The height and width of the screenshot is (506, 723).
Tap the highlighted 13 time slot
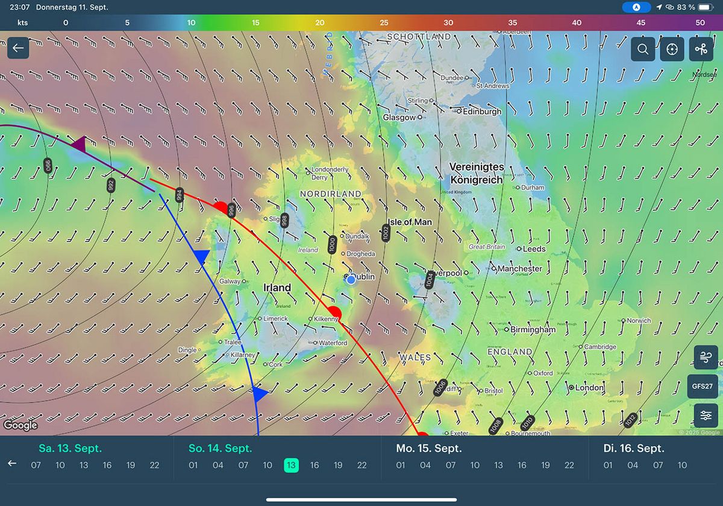tap(291, 465)
